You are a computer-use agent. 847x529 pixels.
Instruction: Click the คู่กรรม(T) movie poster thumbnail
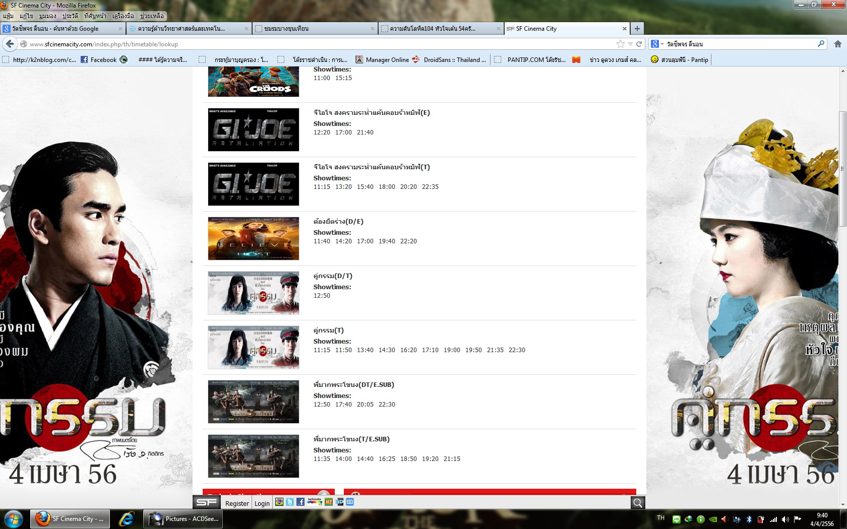click(254, 347)
